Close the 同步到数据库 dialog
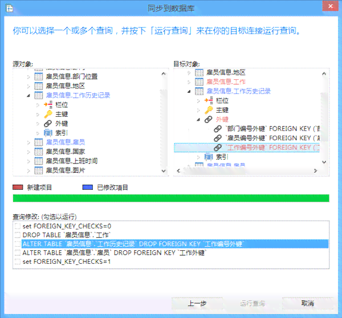Viewport: 342px width, 318px height. point(331,6)
